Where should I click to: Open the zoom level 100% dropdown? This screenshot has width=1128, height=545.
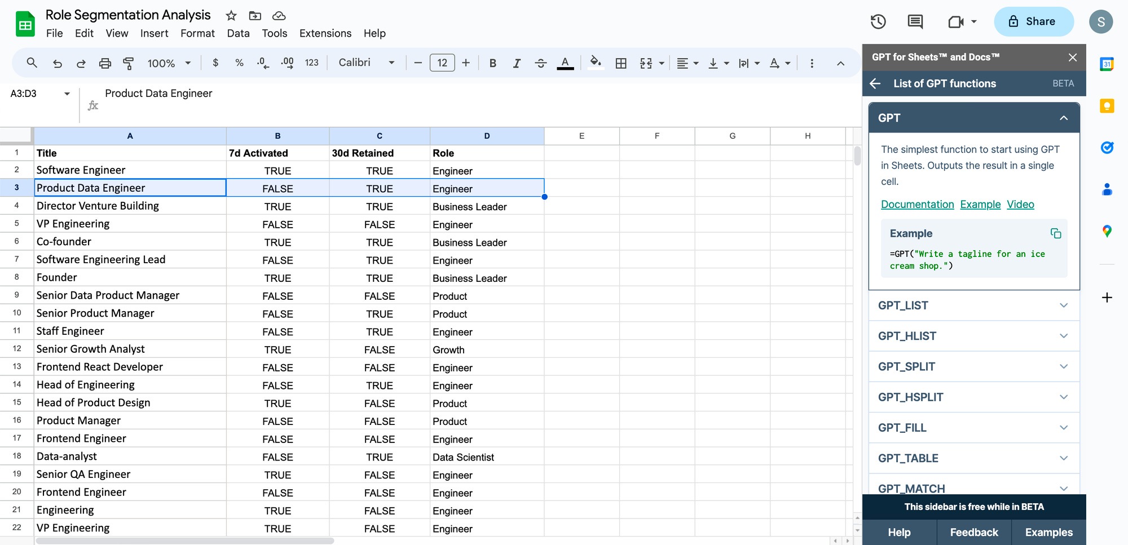(x=169, y=63)
